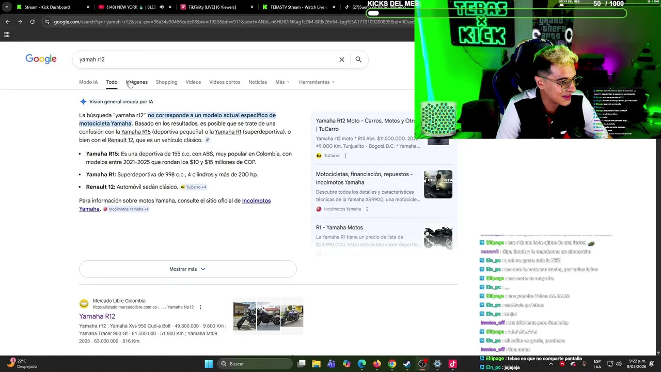Open Incolmotos Yamaha card three-dot menu
This screenshot has height=372, width=661.
coord(367,209)
